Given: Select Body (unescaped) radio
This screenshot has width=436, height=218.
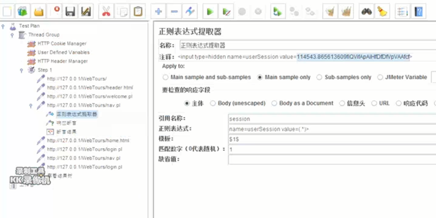Looking at the screenshot, I should point(213,103).
